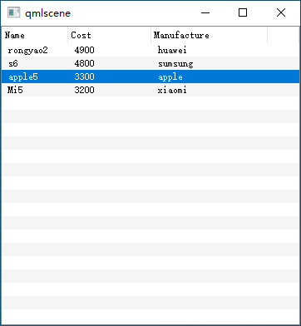The image size is (301, 326).
Task: Click the qmlscene app icon in title bar
Action: 13,12
